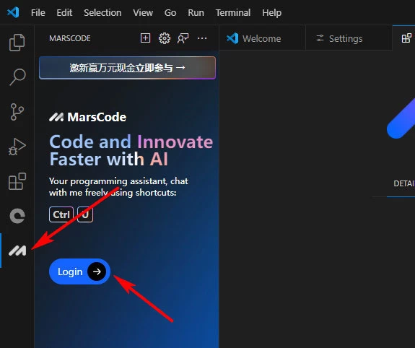Click the Chinese invite promotion banner
The image size is (415, 348).
coord(127,68)
